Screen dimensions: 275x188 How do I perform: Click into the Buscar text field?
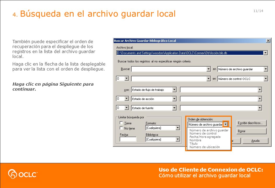click(169, 69)
